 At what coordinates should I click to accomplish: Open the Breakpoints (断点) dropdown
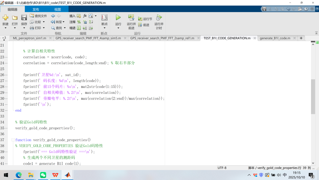pyautogui.click(x=104, y=28)
